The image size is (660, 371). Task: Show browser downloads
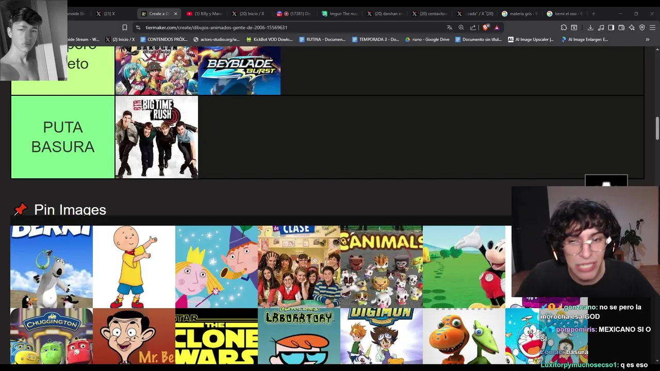pyautogui.click(x=590, y=27)
